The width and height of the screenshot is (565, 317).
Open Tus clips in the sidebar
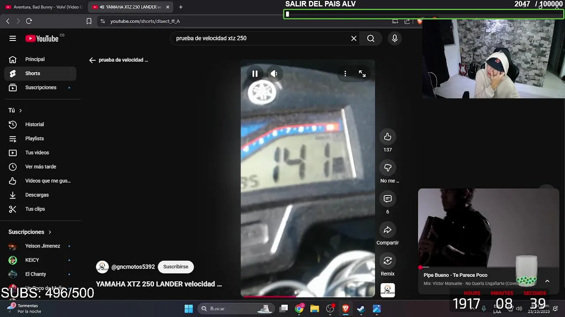click(40, 209)
